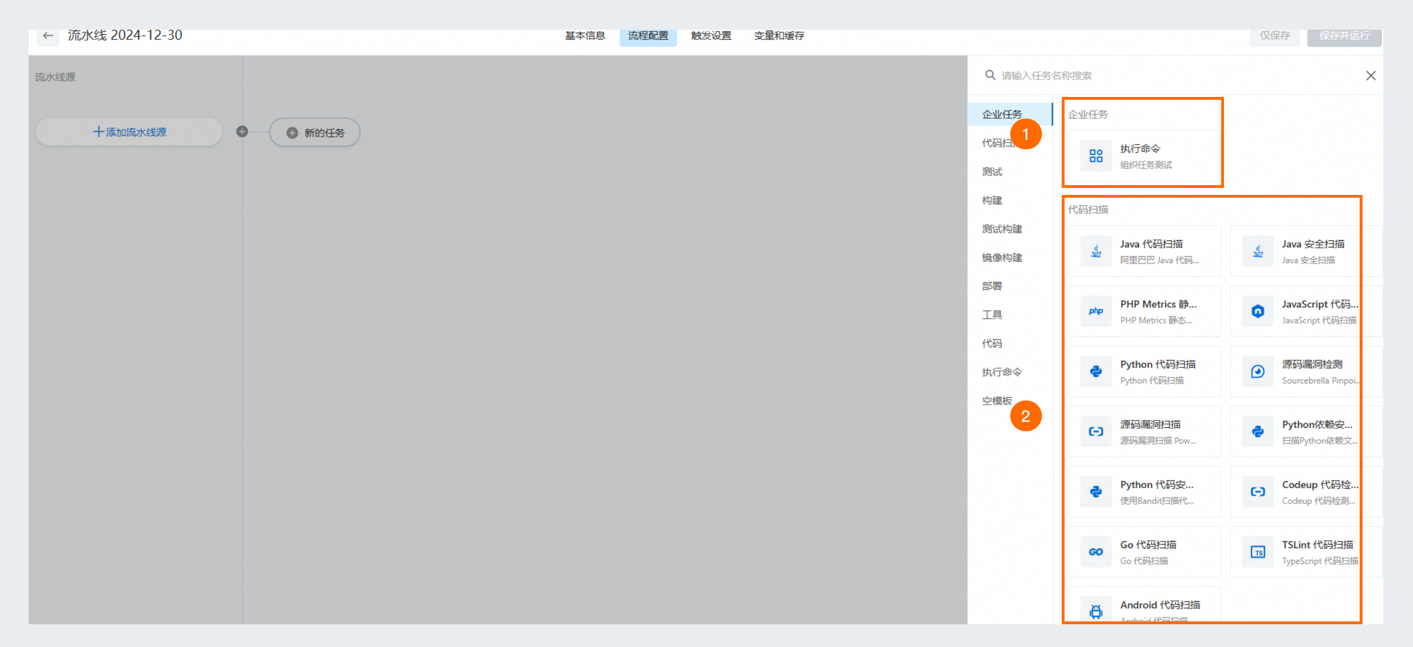Select the 执行命令 enterprise task card
The width and height of the screenshot is (1413, 647).
coord(1142,156)
